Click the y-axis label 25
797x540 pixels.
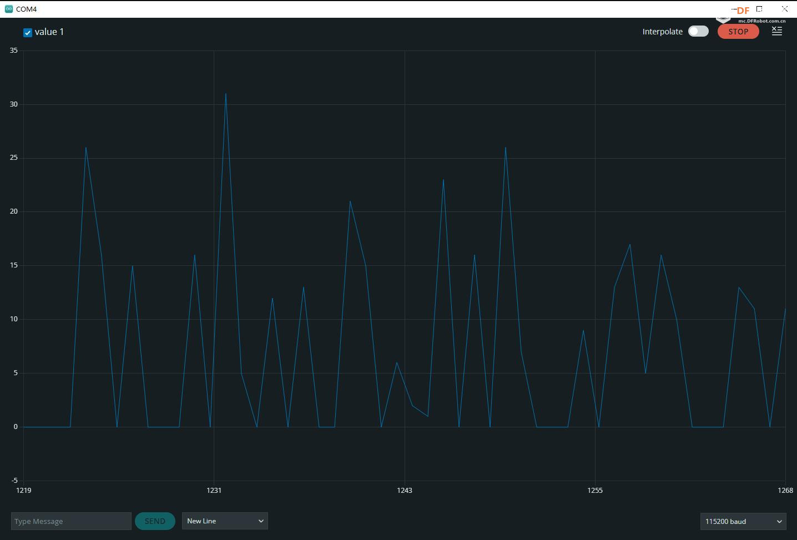coord(14,158)
